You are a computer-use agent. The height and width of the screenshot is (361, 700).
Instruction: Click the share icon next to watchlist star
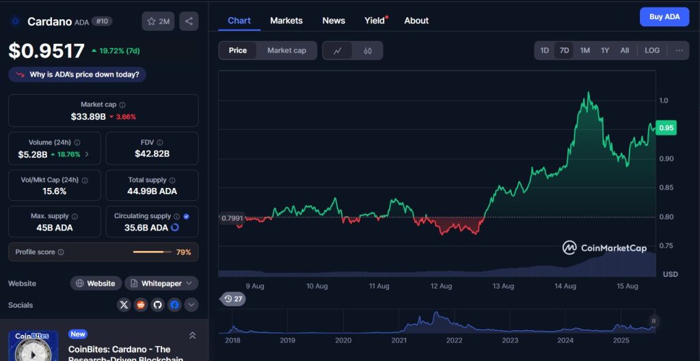[189, 21]
